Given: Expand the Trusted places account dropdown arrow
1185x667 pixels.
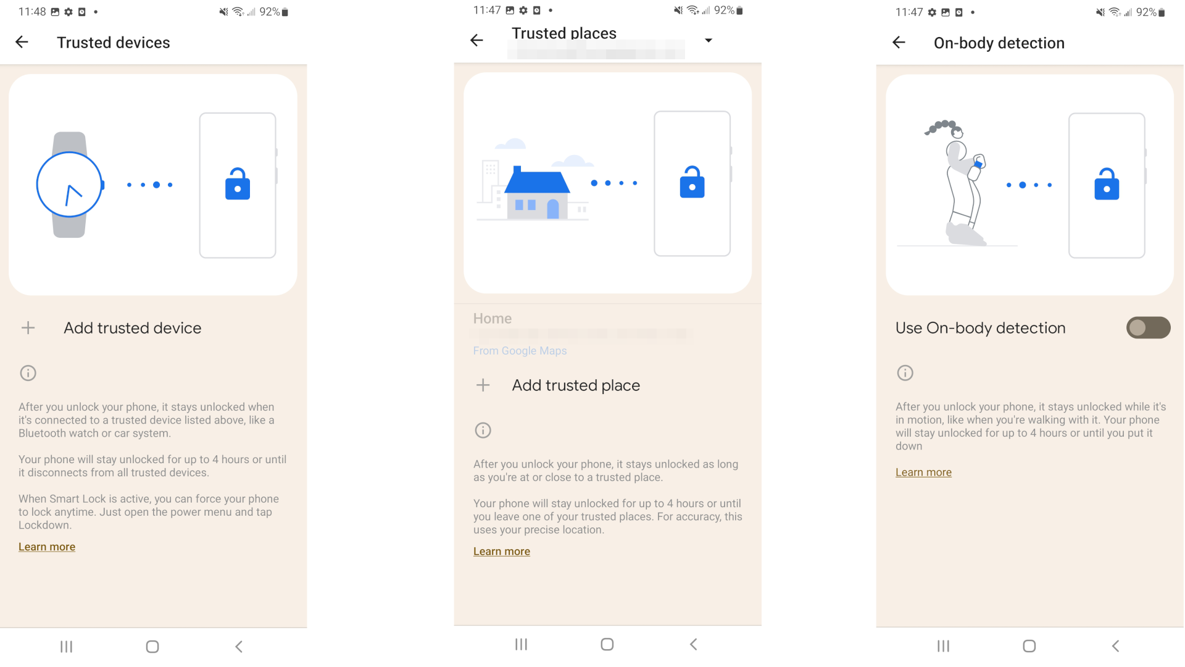Looking at the screenshot, I should point(709,40).
